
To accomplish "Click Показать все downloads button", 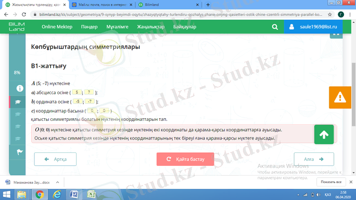I will point(331,182).
